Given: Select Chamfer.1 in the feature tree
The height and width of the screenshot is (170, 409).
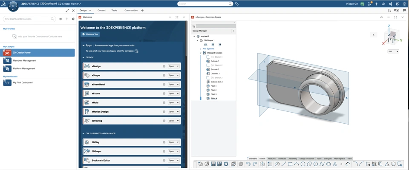Looking at the screenshot, I should [x=215, y=74].
